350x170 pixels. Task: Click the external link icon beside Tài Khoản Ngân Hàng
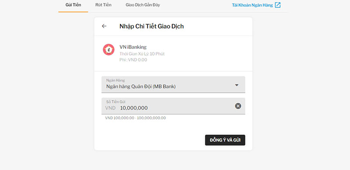tap(278, 5)
